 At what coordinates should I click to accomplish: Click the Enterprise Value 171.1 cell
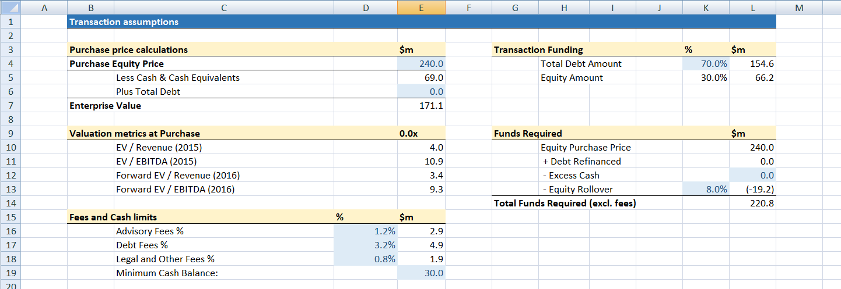(x=421, y=106)
